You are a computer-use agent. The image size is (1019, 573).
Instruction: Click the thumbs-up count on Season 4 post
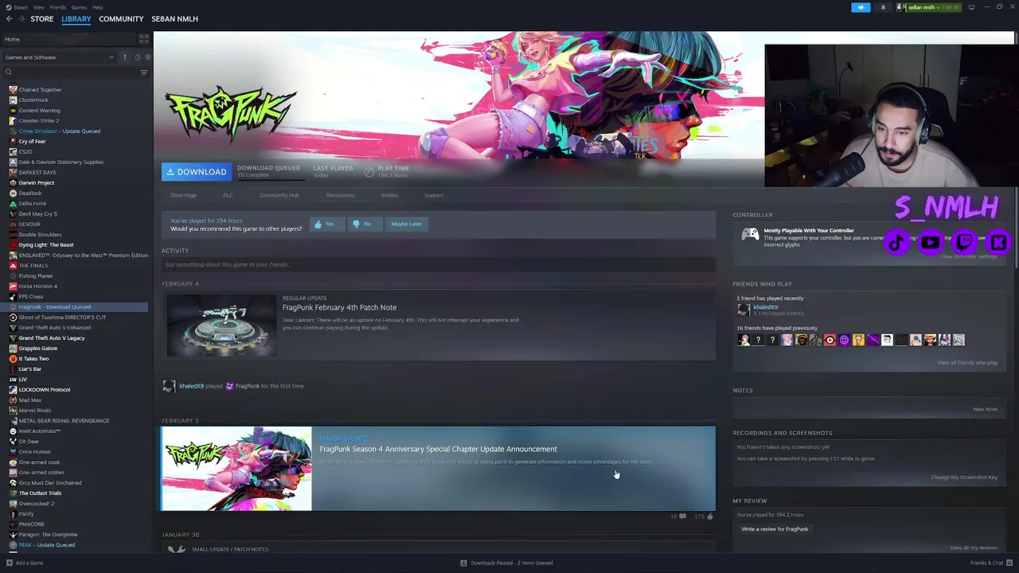pos(704,516)
